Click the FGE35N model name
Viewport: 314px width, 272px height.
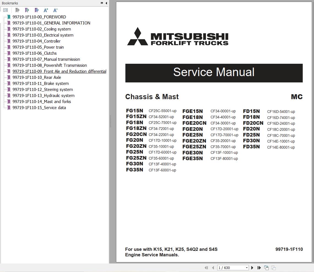(x=193, y=159)
